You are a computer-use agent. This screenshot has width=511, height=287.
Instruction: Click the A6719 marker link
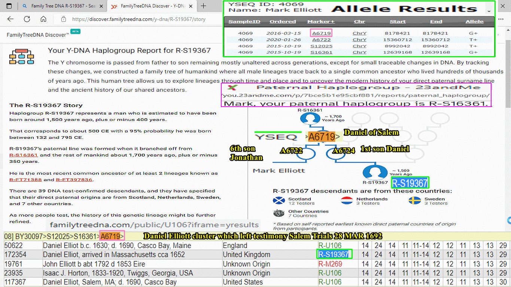tap(321, 33)
